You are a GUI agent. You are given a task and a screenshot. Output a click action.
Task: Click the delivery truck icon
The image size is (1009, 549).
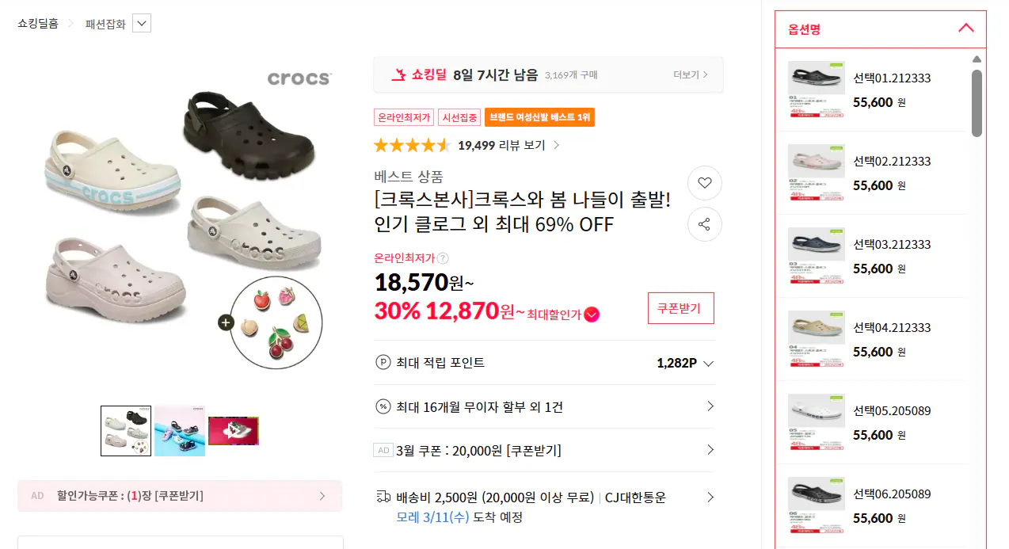(x=383, y=498)
